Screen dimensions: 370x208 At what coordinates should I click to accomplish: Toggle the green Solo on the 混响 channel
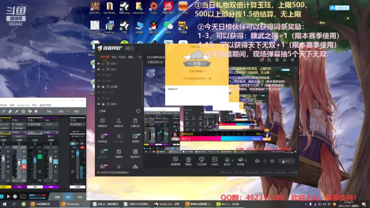pos(40,157)
